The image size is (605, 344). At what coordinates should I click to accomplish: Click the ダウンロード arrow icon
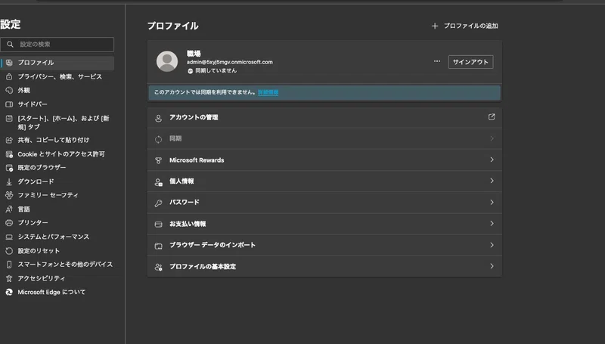pos(9,181)
